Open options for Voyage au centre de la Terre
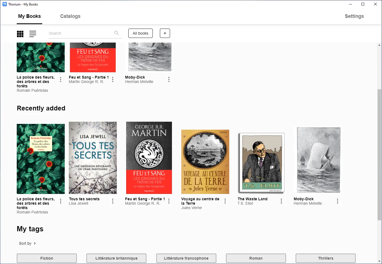The image size is (382, 264). (225, 201)
